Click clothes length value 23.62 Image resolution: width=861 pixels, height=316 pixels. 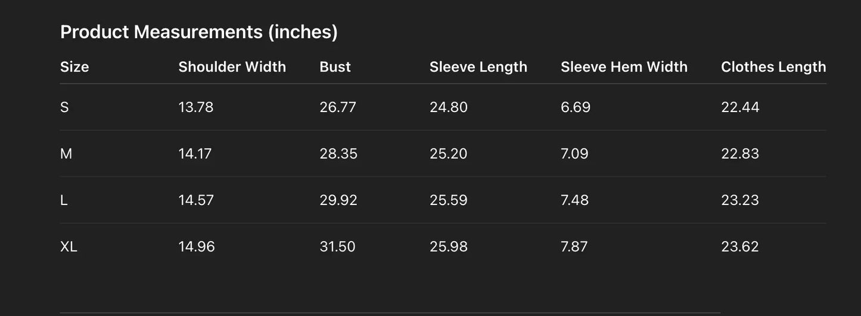[x=739, y=247]
